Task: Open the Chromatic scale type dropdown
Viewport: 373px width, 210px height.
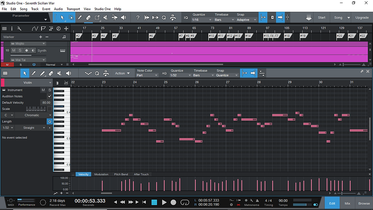Action: (x=33, y=115)
